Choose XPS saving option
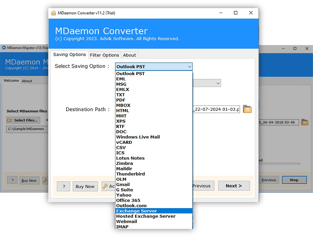 pos(154,121)
